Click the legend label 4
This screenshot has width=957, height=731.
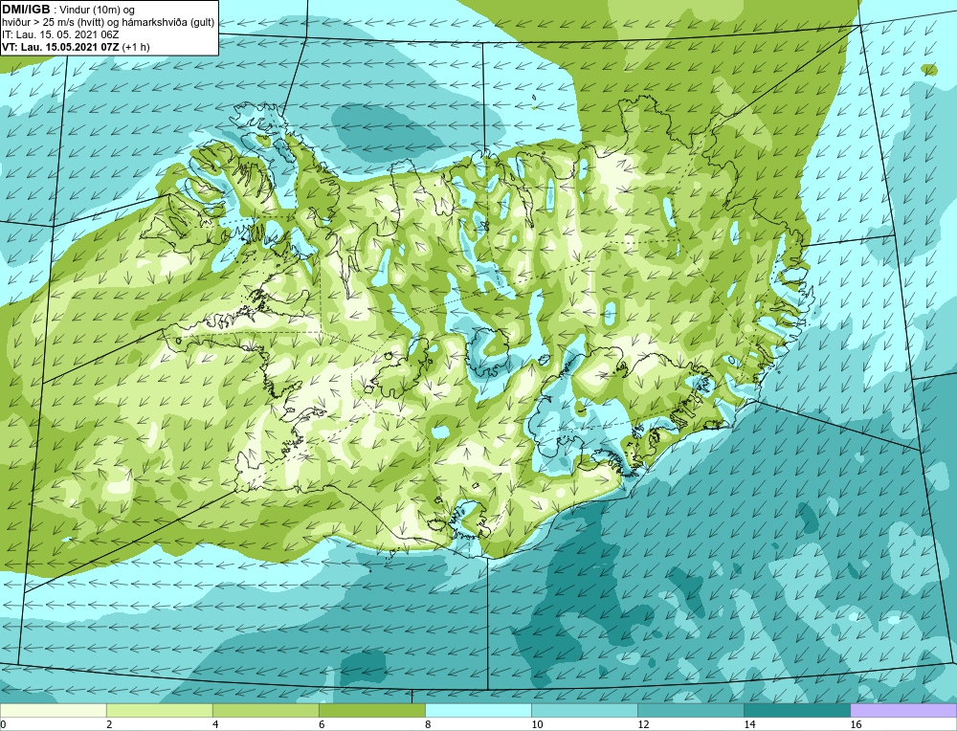(x=215, y=724)
